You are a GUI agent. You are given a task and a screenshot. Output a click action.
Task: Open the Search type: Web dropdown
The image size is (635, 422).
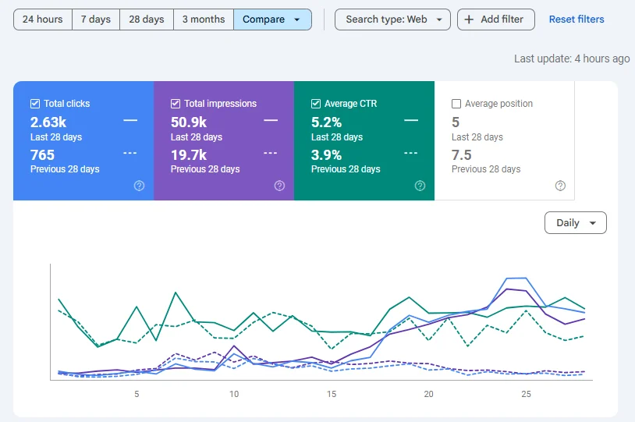click(392, 20)
